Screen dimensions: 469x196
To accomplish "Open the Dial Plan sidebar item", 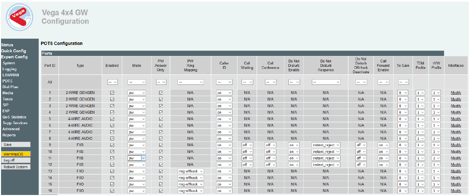I will [x=11, y=87].
